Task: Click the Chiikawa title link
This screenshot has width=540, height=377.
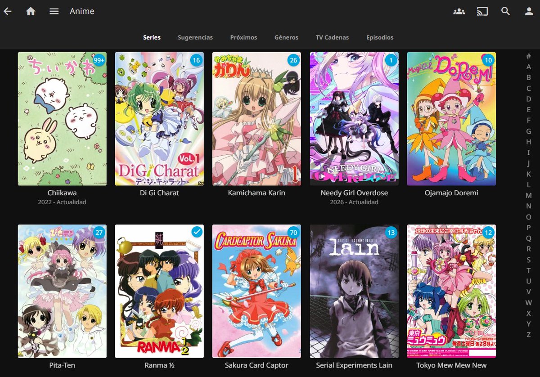Action: click(x=62, y=193)
